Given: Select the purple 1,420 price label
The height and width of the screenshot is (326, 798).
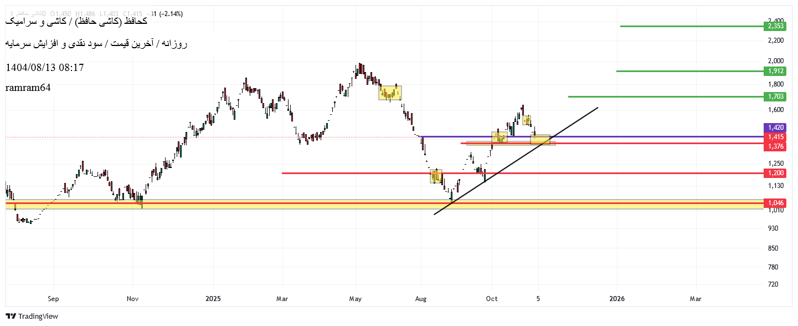Looking at the screenshot, I should (775, 128).
